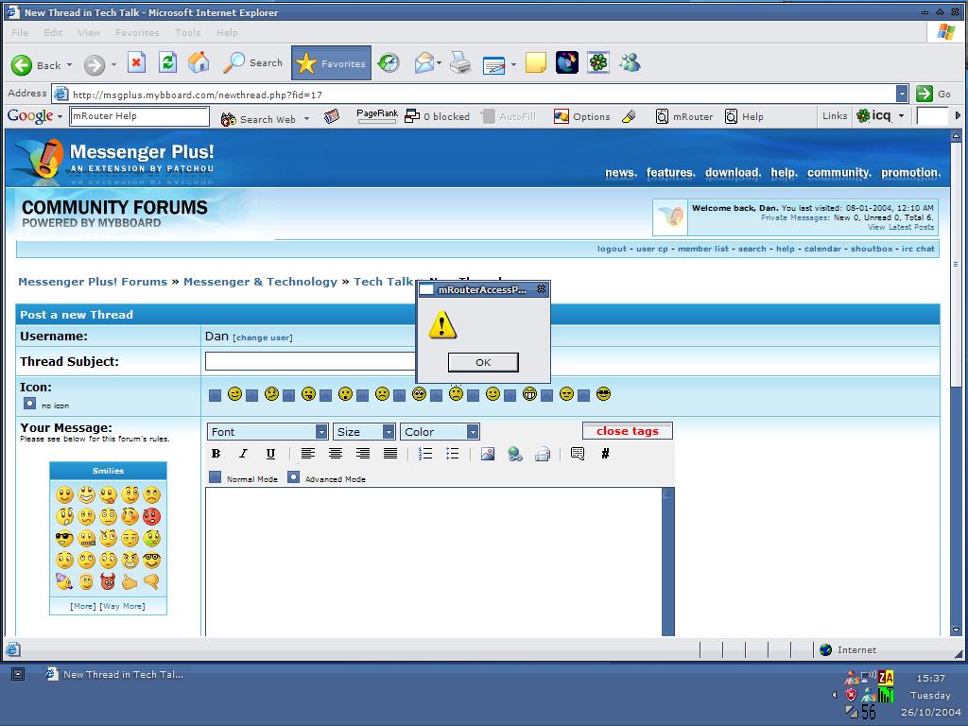Open the Font dropdown
Image resolution: width=968 pixels, height=726 pixels.
pyautogui.click(x=268, y=432)
